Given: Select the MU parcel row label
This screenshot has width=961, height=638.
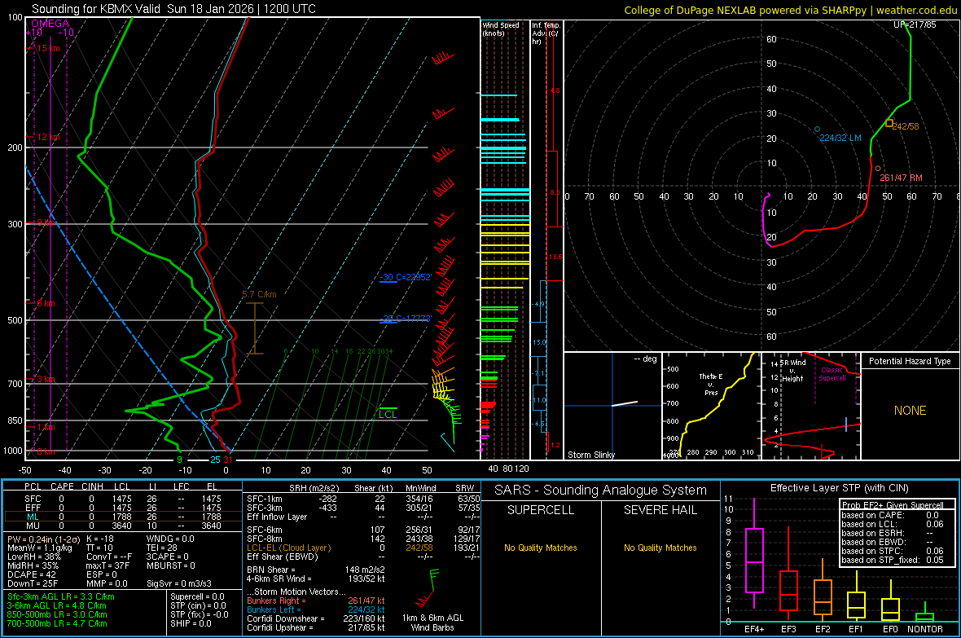Looking at the screenshot, I should tap(33, 526).
